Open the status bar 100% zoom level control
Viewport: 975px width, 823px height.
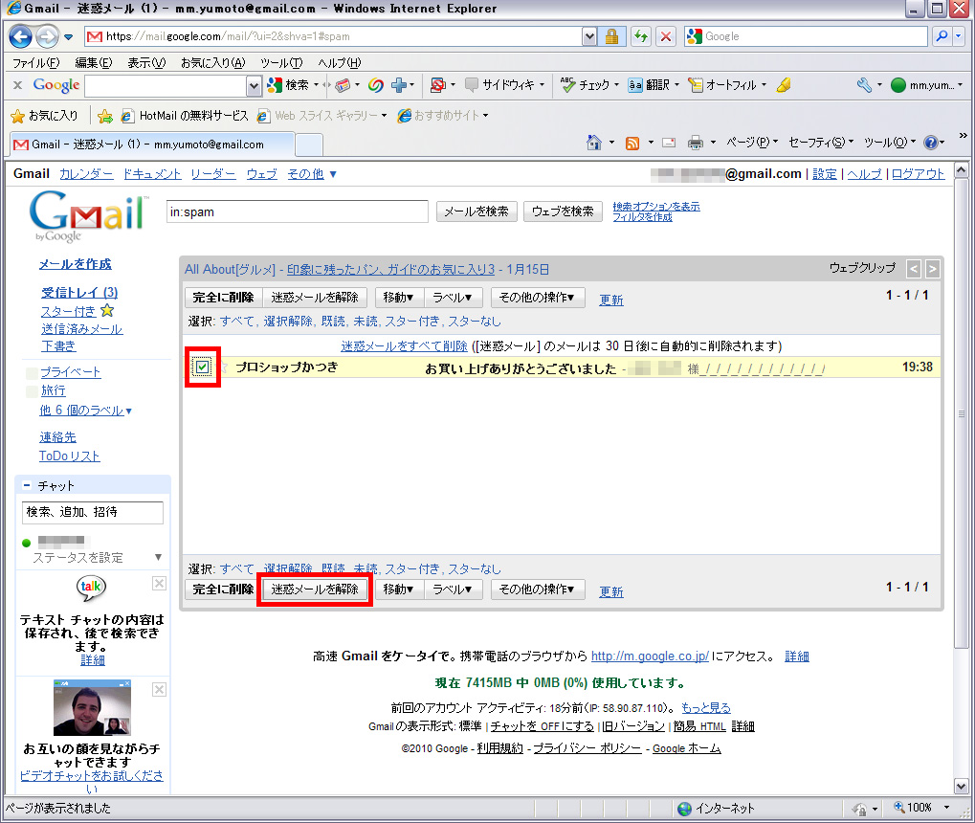point(922,808)
